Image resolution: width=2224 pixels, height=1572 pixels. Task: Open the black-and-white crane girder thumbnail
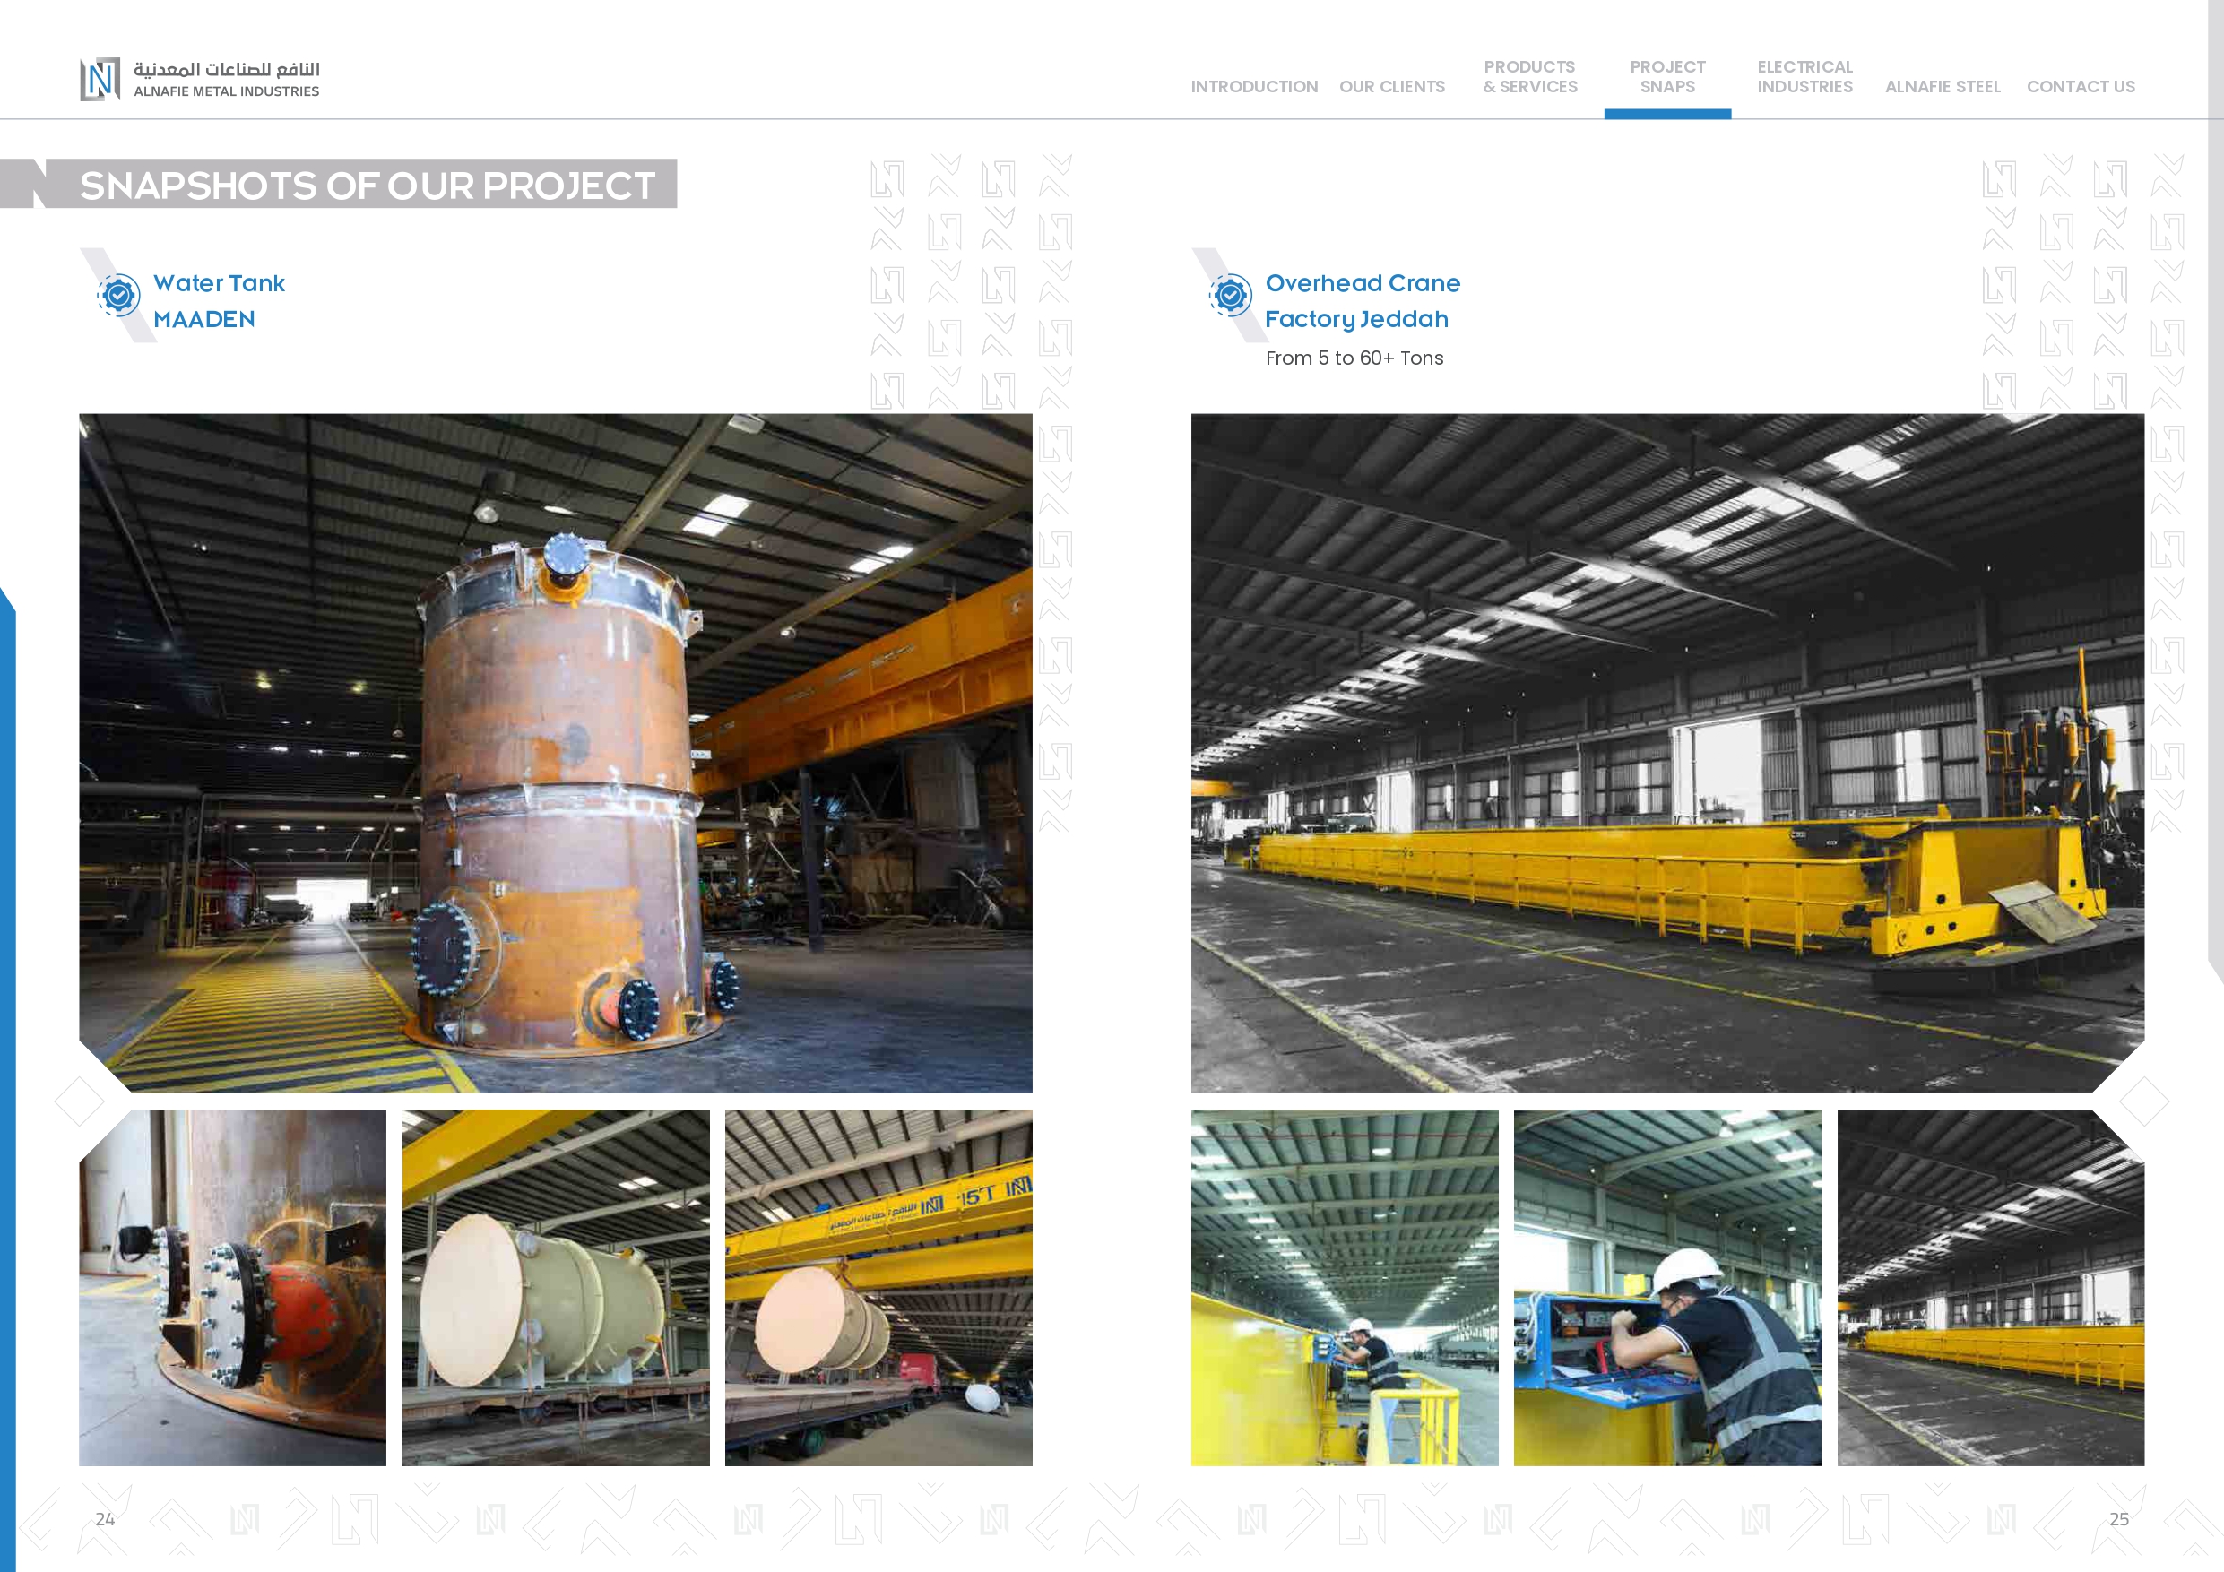coord(1990,1286)
